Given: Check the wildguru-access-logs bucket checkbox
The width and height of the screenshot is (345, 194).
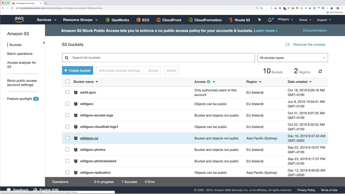Looking at the screenshot, I should point(67,115).
